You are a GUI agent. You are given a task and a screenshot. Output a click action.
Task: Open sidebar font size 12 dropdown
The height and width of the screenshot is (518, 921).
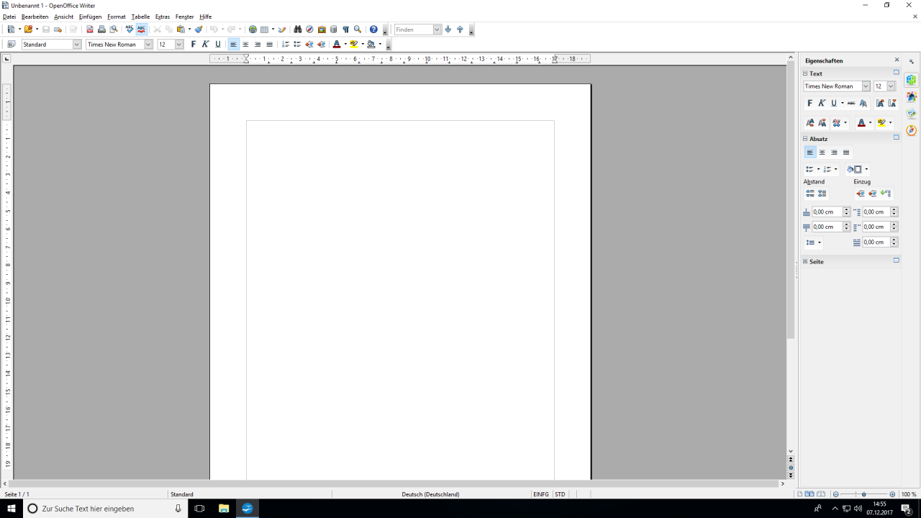(891, 86)
